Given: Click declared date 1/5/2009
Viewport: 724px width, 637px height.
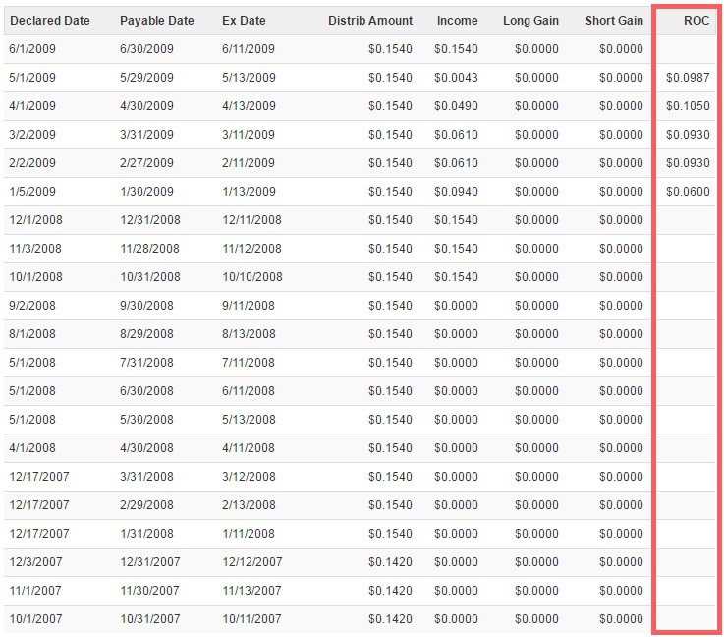Looking at the screenshot, I should 32,192.
